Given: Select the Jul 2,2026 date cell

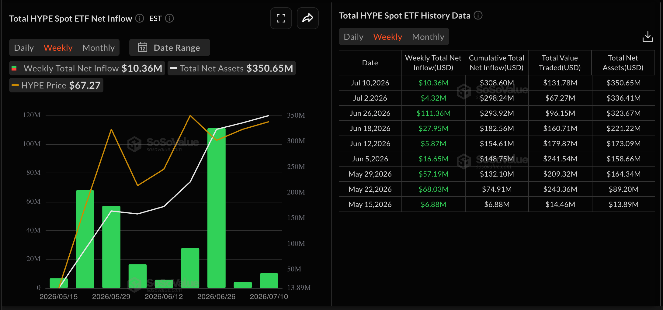Looking at the screenshot, I should coord(370,98).
